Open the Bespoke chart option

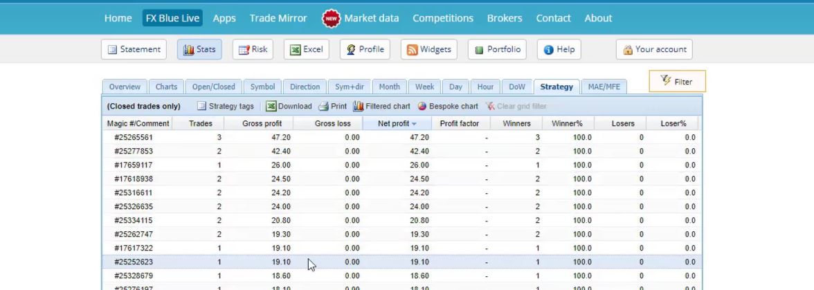pos(448,107)
